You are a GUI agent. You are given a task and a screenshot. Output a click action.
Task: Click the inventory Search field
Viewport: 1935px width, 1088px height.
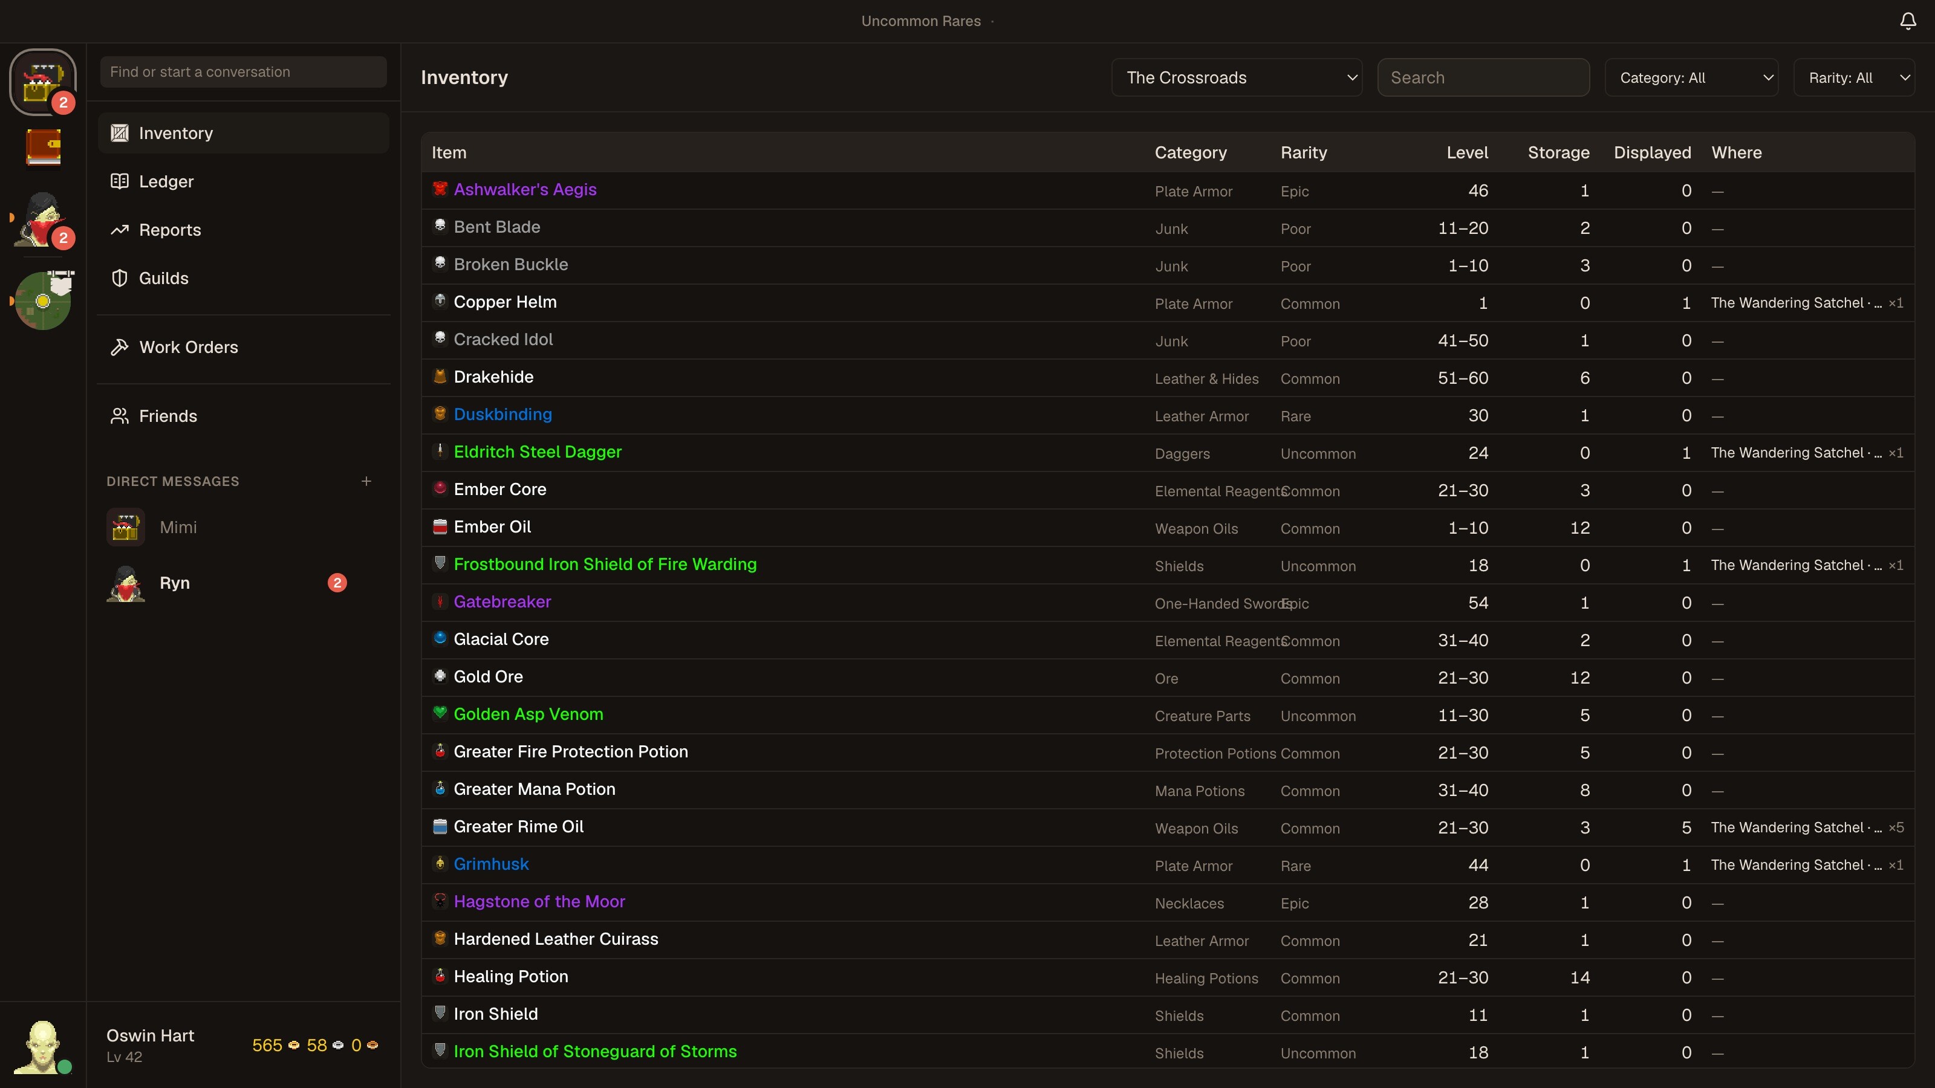click(1483, 77)
